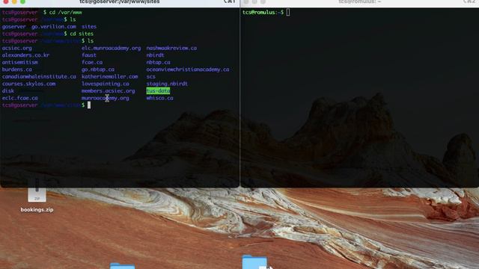Click the 'burdens.ca' directory name
The image size is (479, 269).
[17, 69]
